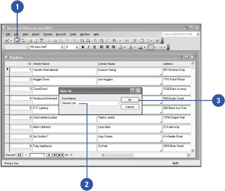Screen dimensions: 225x191
Task: Open the Format menu
Action: [48, 34]
